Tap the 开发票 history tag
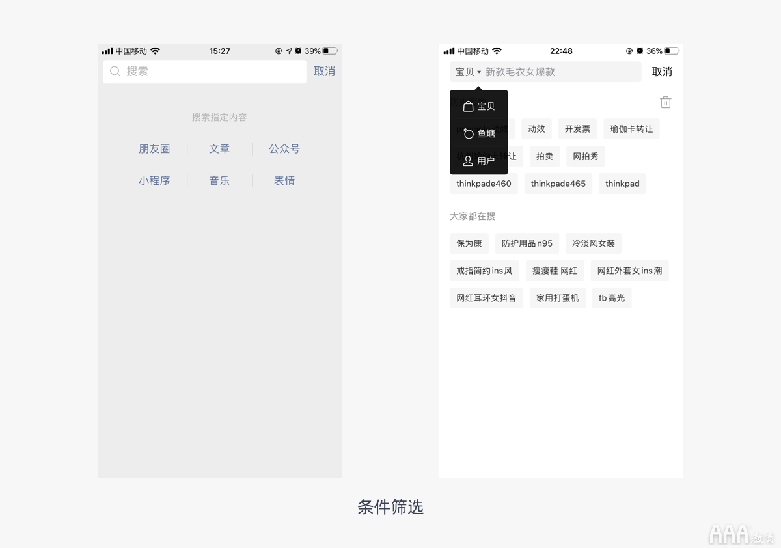 pyautogui.click(x=577, y=129)
